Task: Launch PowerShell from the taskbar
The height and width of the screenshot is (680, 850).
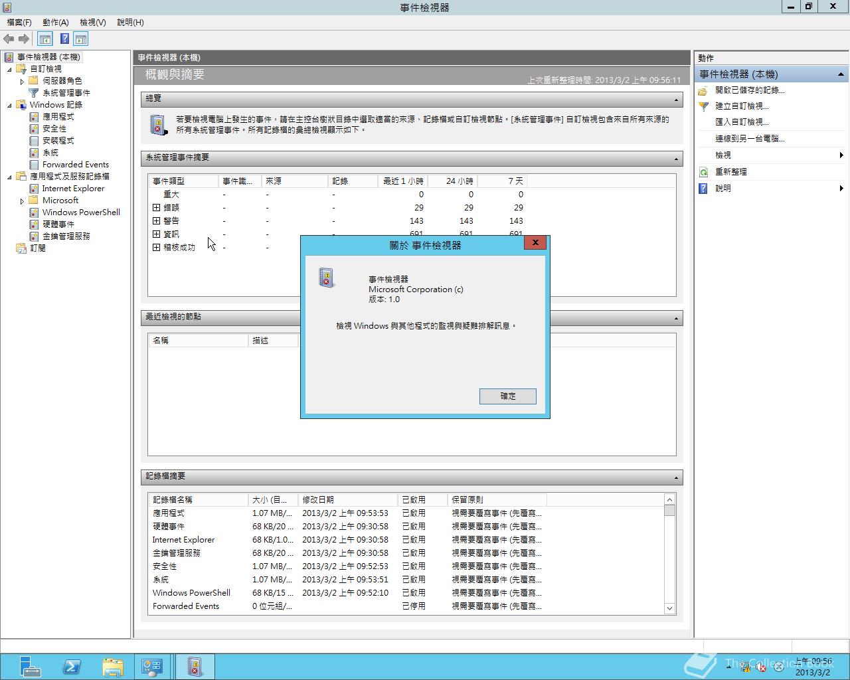Action: pos(72,667)
